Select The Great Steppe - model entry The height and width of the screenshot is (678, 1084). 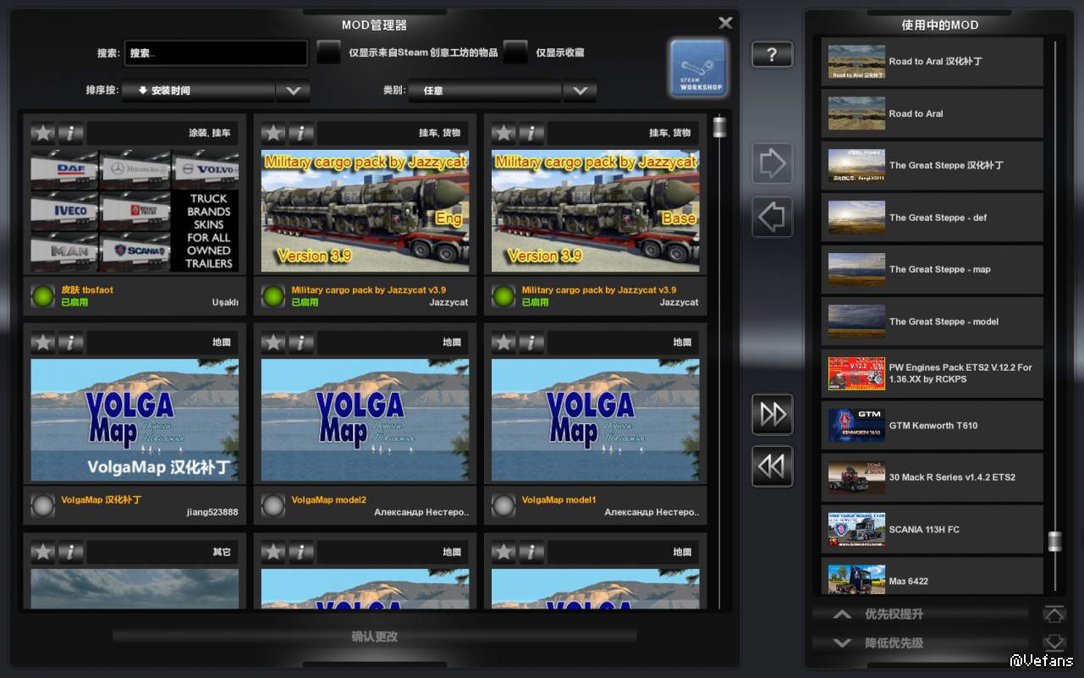coord(933,322)
